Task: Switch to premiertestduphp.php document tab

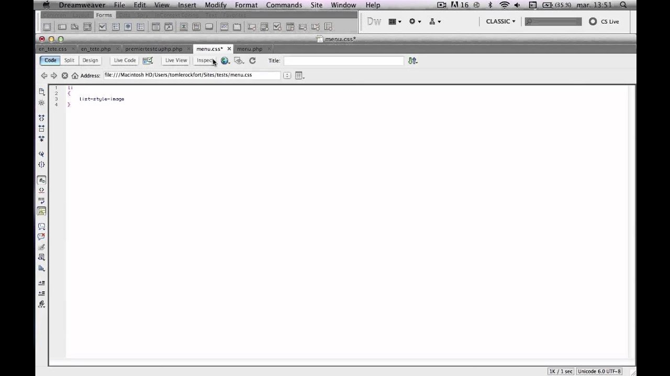Action: pos(154,49)
